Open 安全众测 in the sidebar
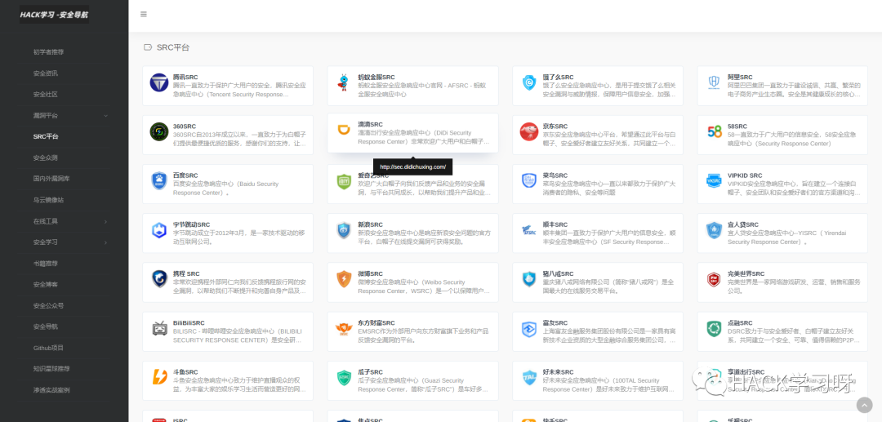 click(46, 158)
